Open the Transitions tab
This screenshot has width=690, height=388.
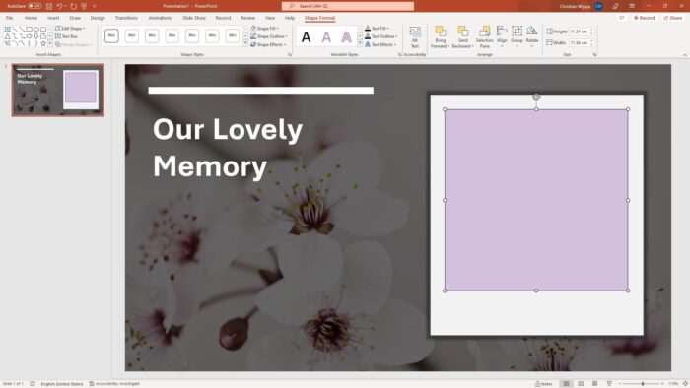pyautogui.click(x=126, y=18)
